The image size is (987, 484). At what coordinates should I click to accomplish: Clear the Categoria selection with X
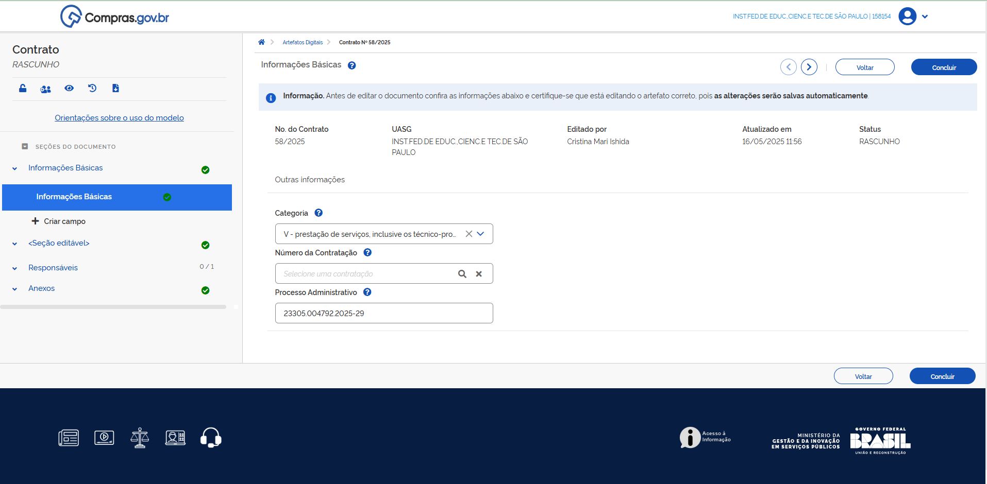click(x=469, y=234)
